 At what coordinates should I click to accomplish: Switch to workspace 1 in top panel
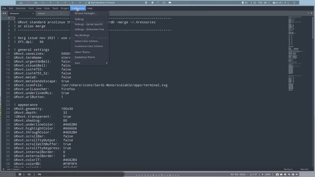21,2
